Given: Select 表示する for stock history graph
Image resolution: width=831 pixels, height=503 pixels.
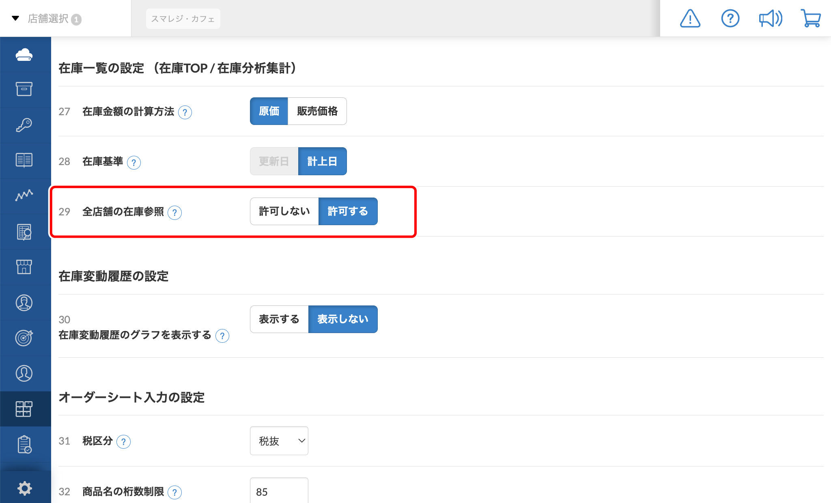Looking at the screenshot, I should tap(279, 319).
